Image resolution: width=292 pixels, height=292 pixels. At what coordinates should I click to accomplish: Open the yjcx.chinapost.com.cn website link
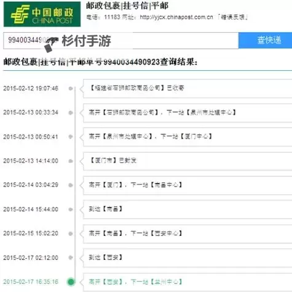[176, 17]
